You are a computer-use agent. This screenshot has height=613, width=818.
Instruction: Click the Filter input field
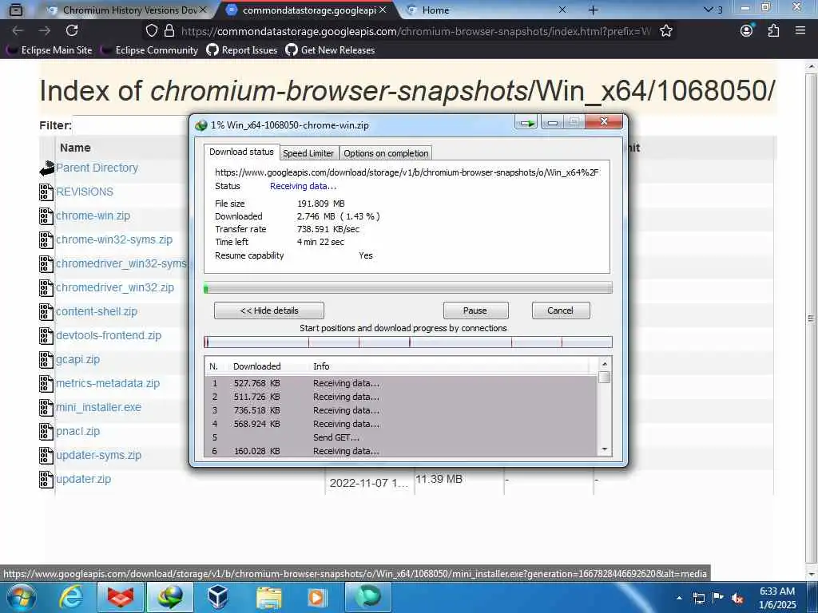(130, 125)
